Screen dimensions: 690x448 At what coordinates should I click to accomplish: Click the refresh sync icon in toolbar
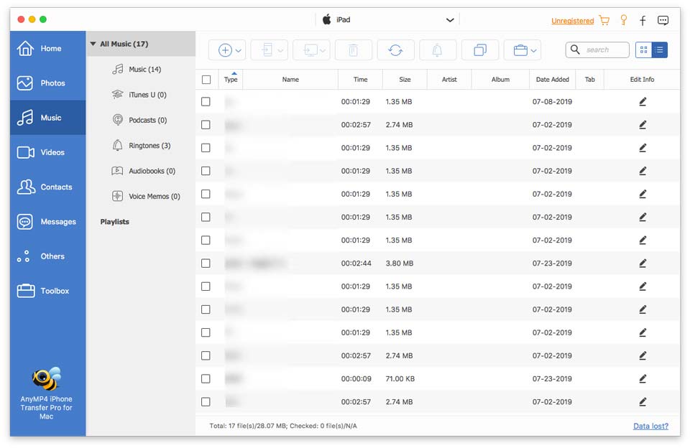395,50
